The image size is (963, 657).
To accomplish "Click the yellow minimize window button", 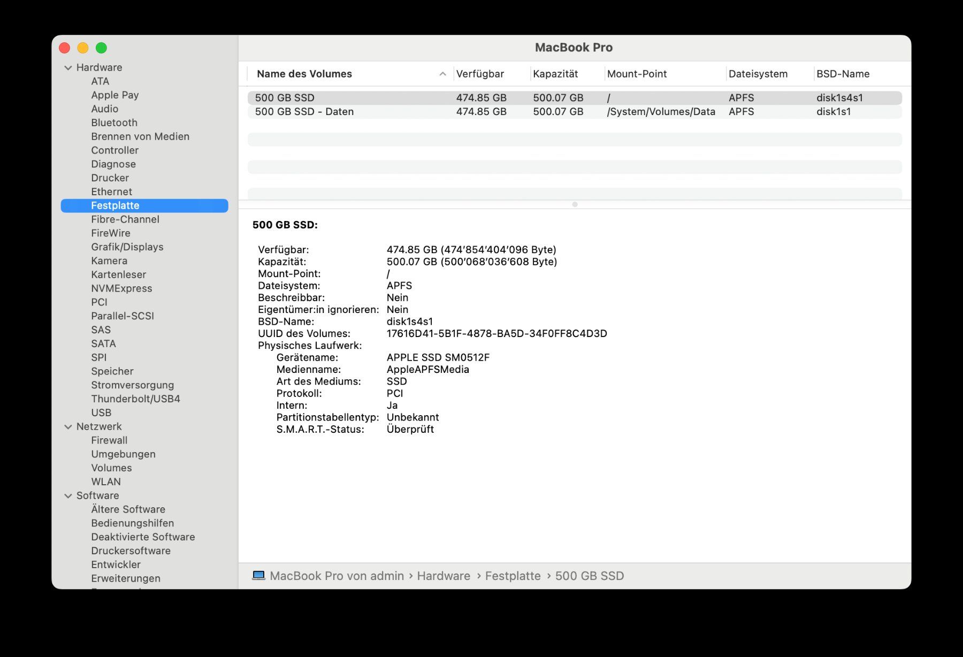I will pos(83,48).
